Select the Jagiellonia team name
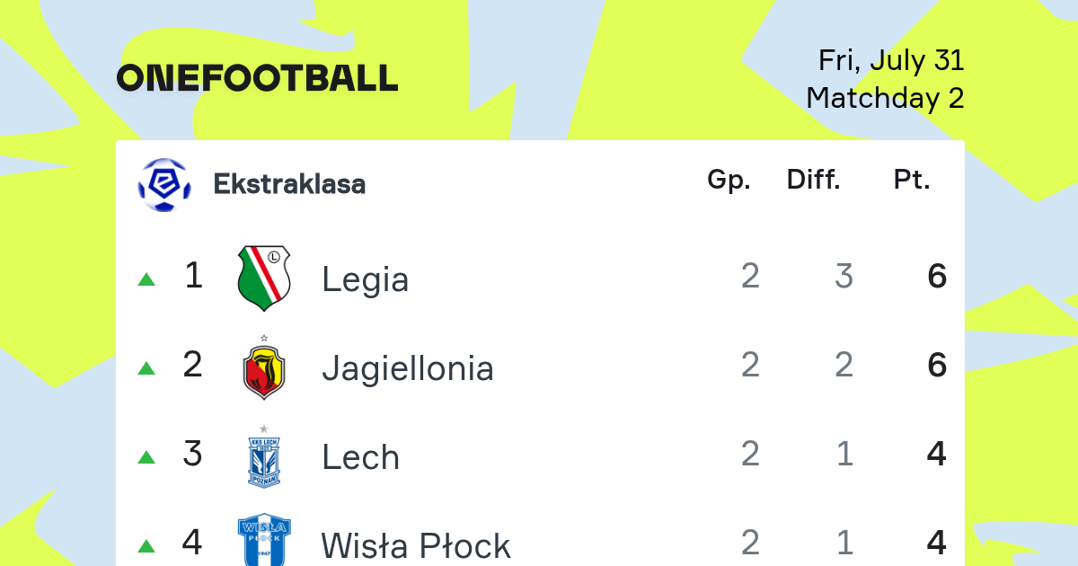 [x=408, y=368]
